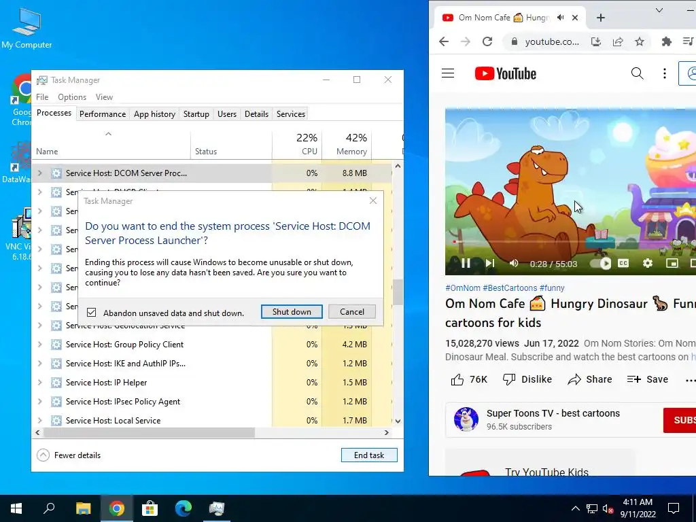696x522 pixels.
Task: Bookmark this page with star icon
Action: pos(639,41)
